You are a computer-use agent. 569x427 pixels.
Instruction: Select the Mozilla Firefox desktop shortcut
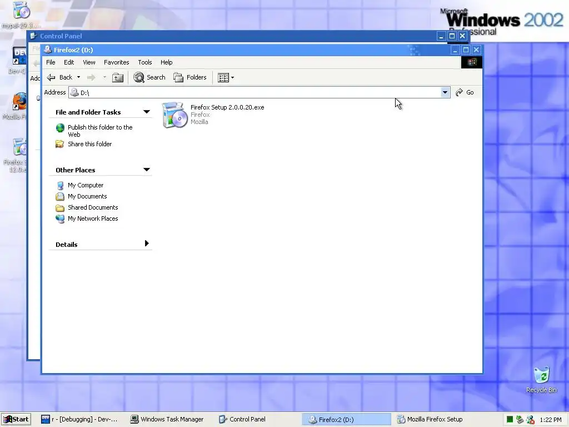pyautogui.click(x=19, y=102)
